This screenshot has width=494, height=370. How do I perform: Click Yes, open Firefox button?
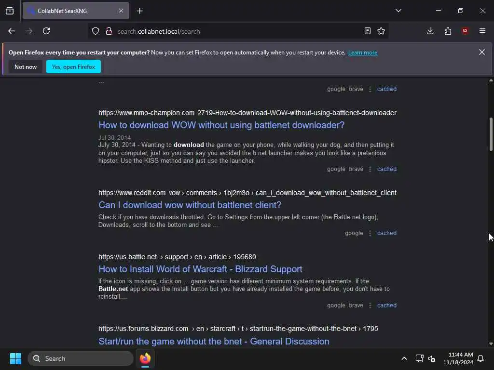(73, 66)
